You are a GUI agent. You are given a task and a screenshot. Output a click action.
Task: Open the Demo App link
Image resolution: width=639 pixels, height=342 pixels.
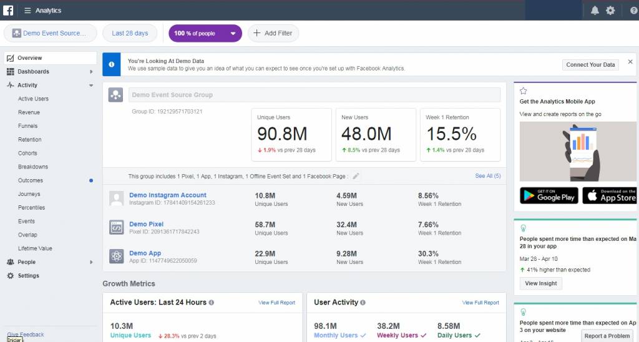pyautogui.click(x=145, y=253)
